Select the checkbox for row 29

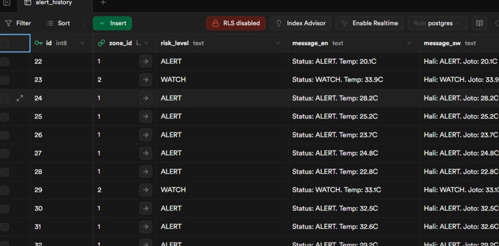(x=4, y=190)
